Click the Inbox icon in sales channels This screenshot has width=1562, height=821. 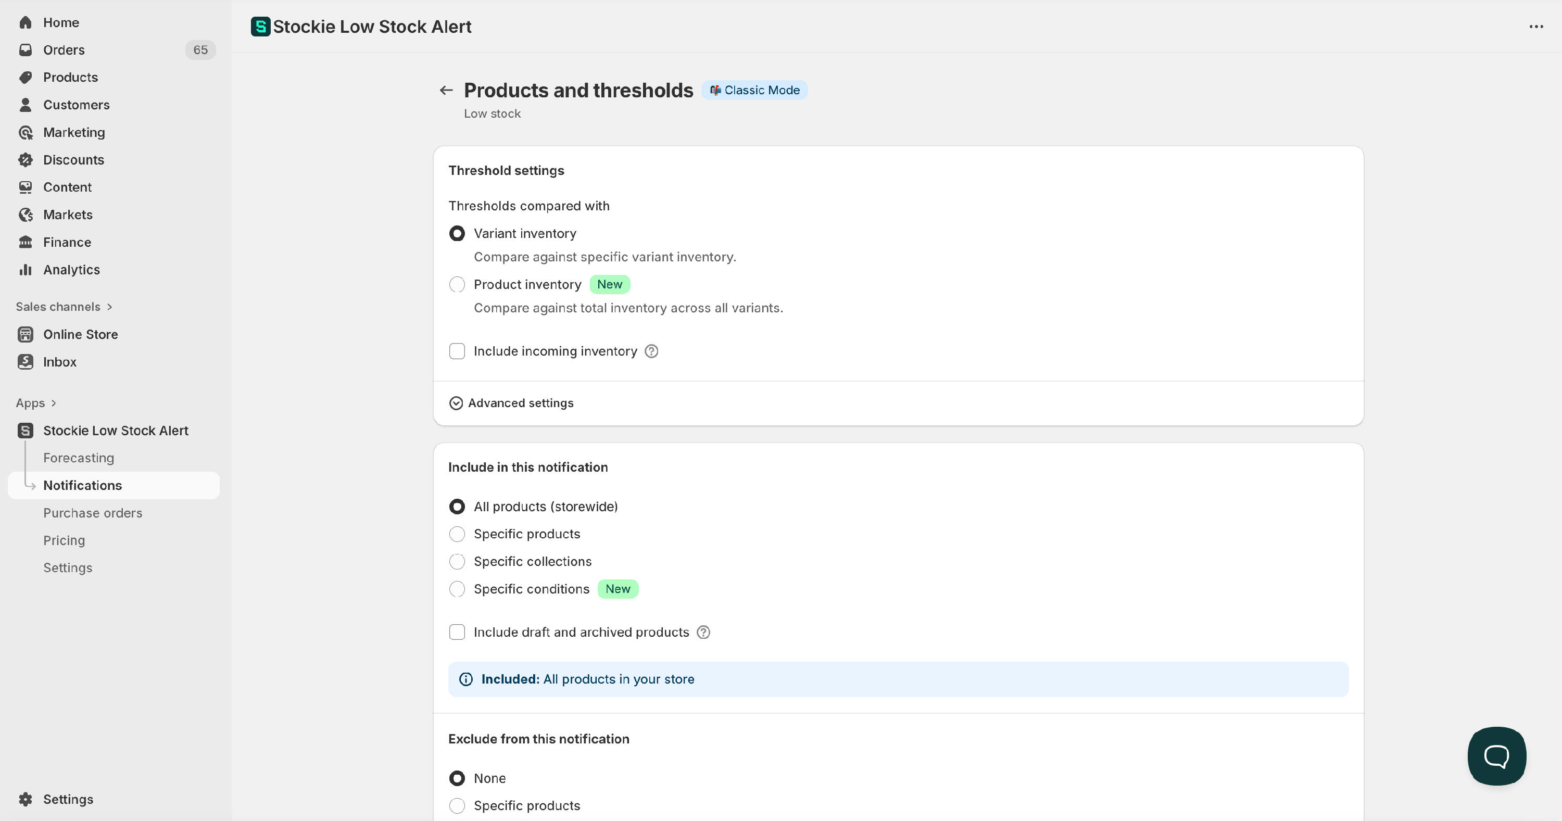pyautogui.click(x=26, y=362)
